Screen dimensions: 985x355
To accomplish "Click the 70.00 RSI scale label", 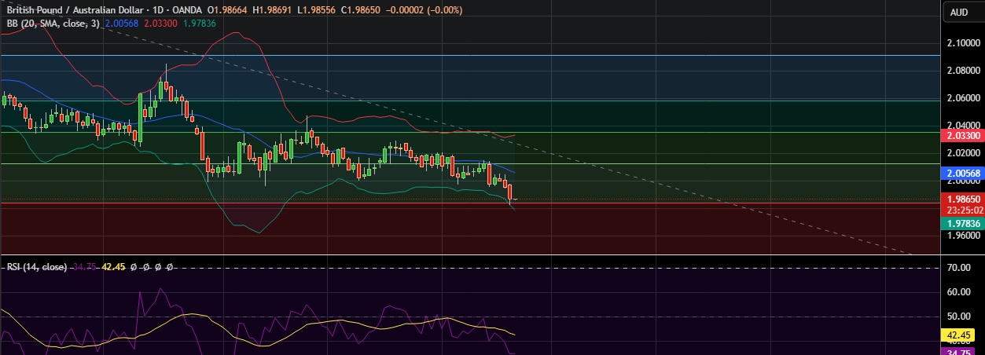I will pos(959,268).
